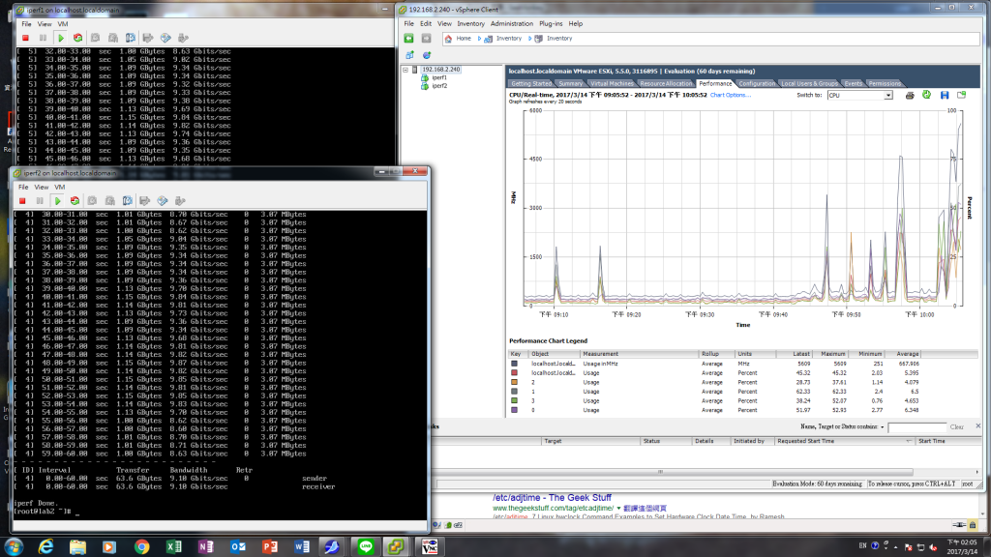Click Home in the vSphere navigation bar
Image resolution: width=991 pixels, height=557 pixels.
pyautogui.click(x=464, y=39)
